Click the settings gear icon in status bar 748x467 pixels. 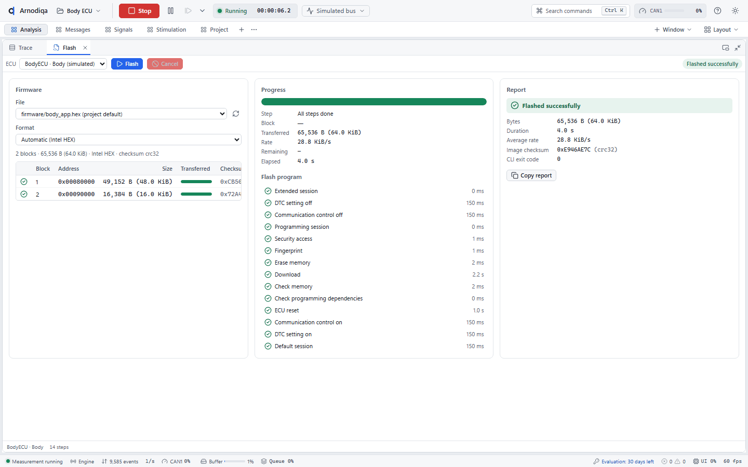pyautogui.click(x=696, y=461)
